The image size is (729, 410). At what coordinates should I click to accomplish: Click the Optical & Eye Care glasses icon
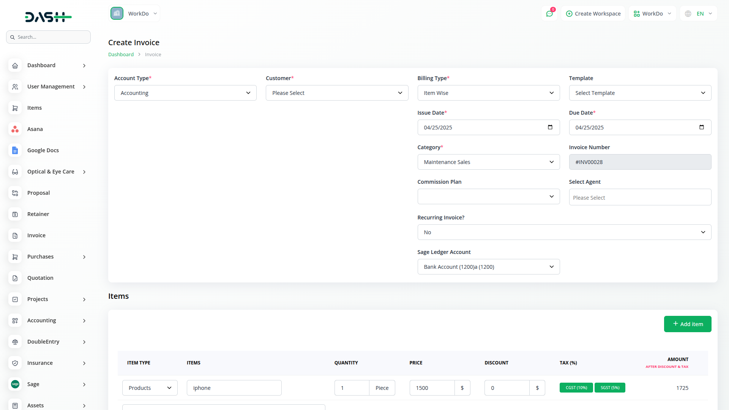pyautogui.click(x=15, y=172)
